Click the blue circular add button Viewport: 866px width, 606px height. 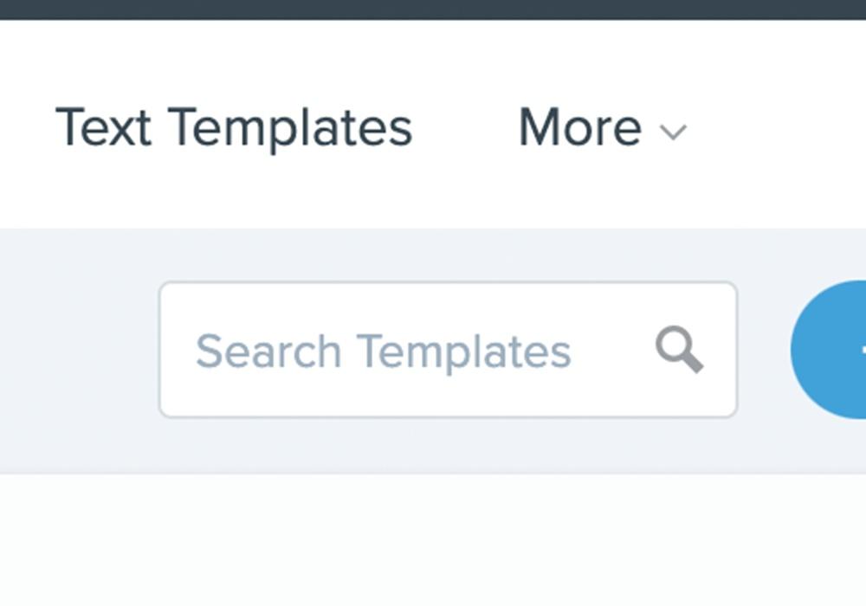coord(829,350)
